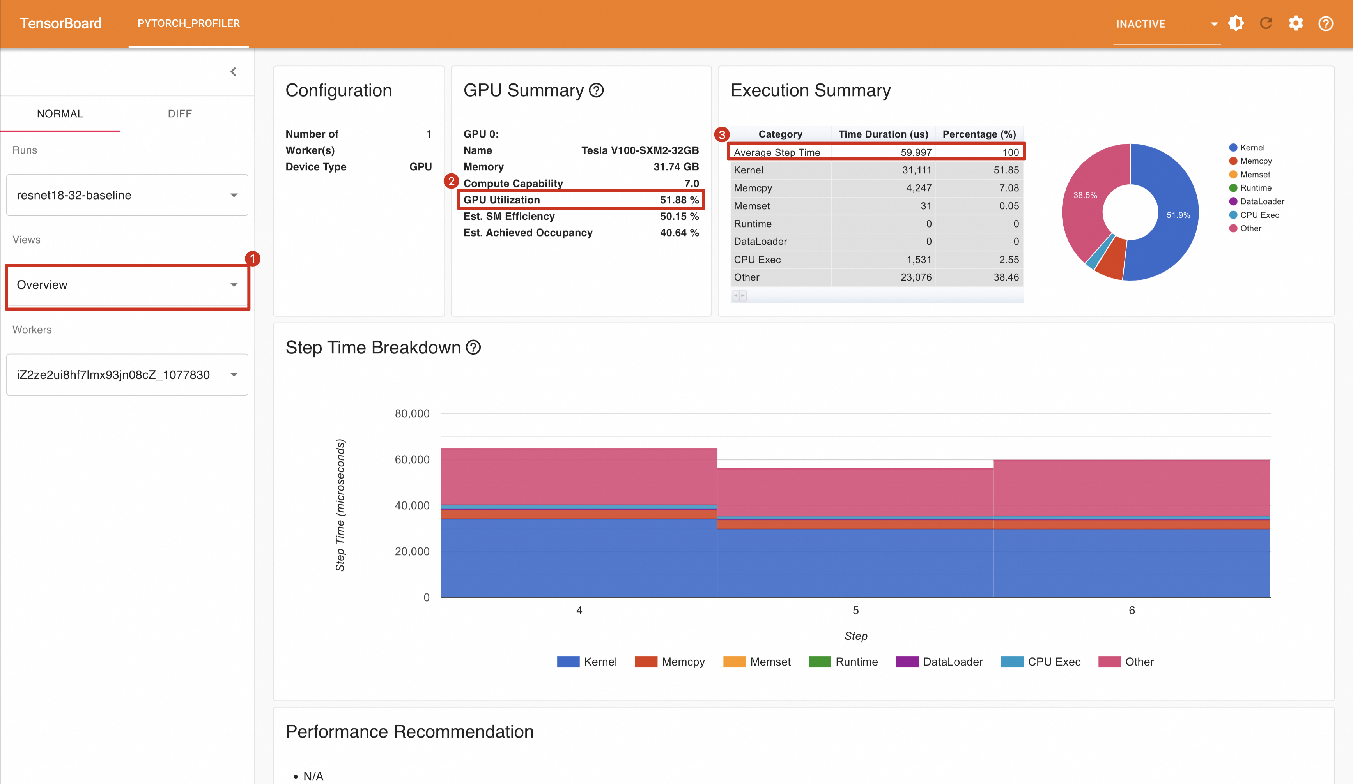
Task: Click the Compute Capability 7.0 line
Action: [581, 184]
